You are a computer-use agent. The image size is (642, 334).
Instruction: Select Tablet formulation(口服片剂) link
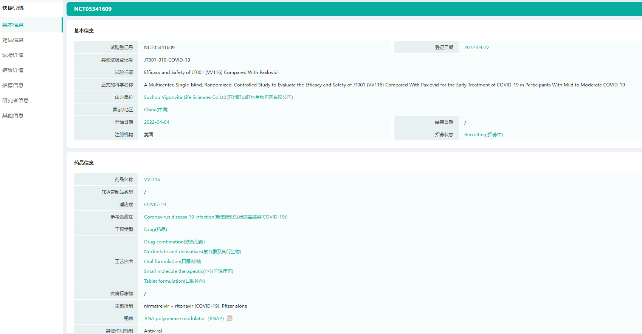click(x=174, y=281)
